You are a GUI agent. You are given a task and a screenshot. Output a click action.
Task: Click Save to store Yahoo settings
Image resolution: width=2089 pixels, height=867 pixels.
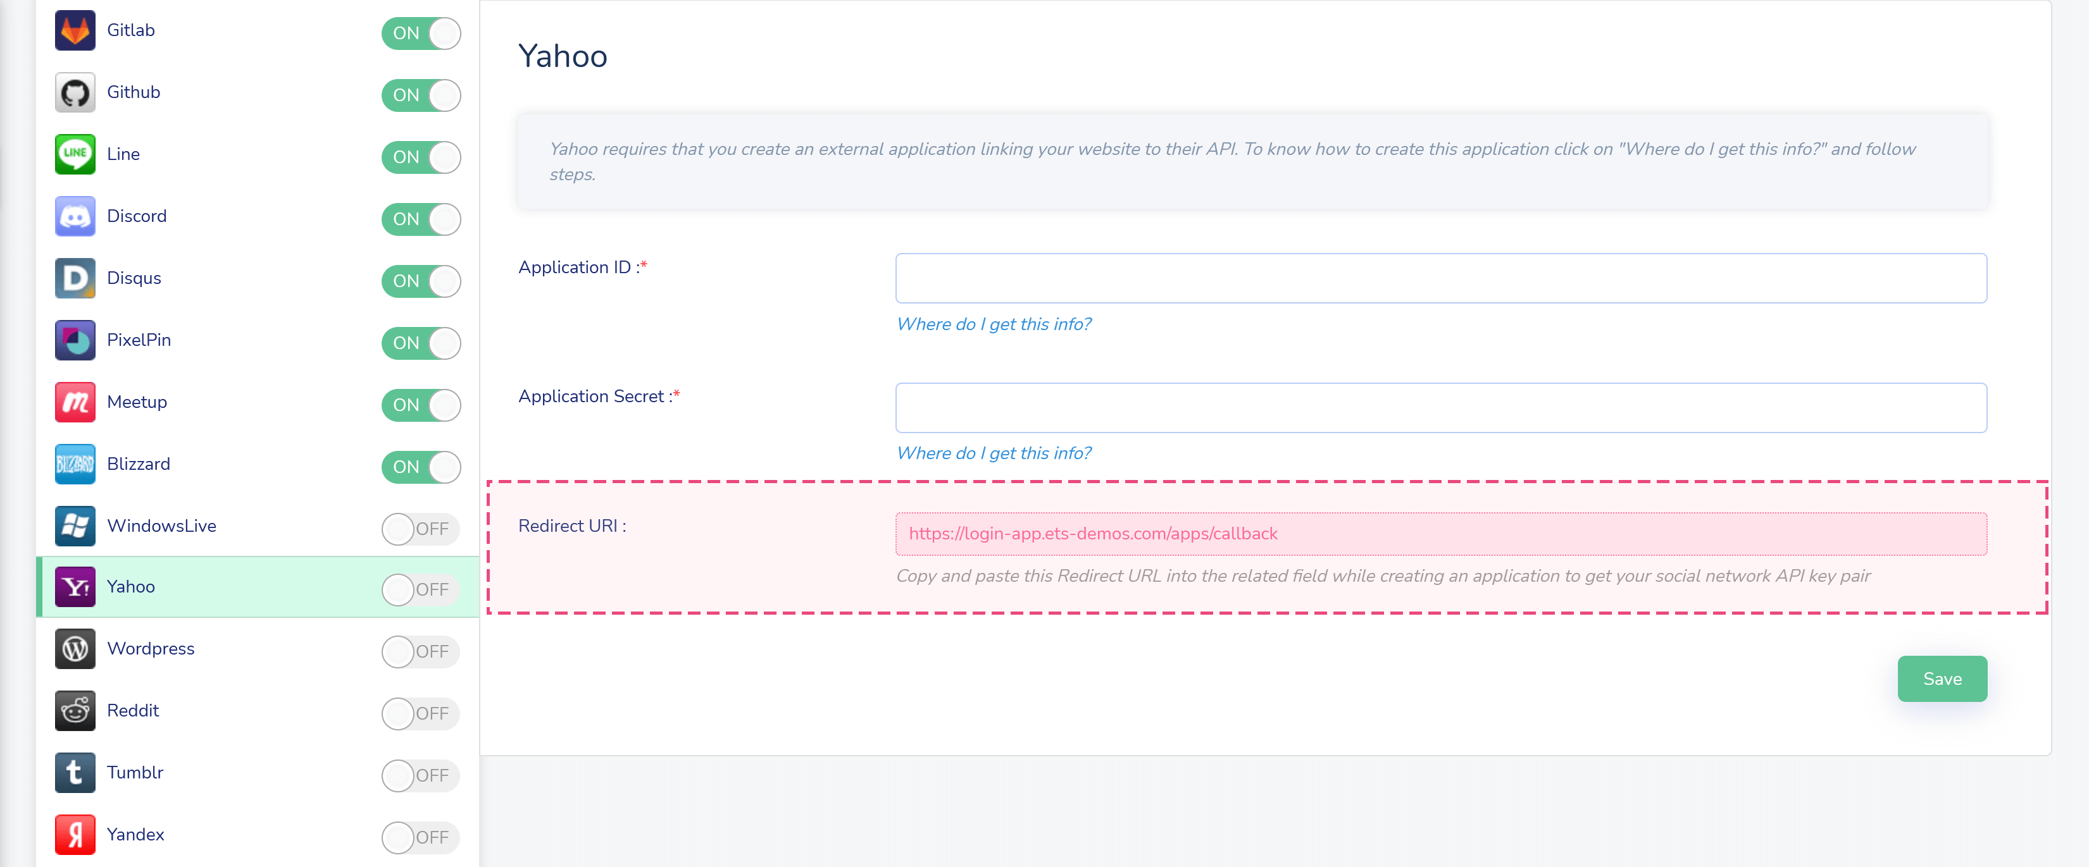click(1942, 679)
